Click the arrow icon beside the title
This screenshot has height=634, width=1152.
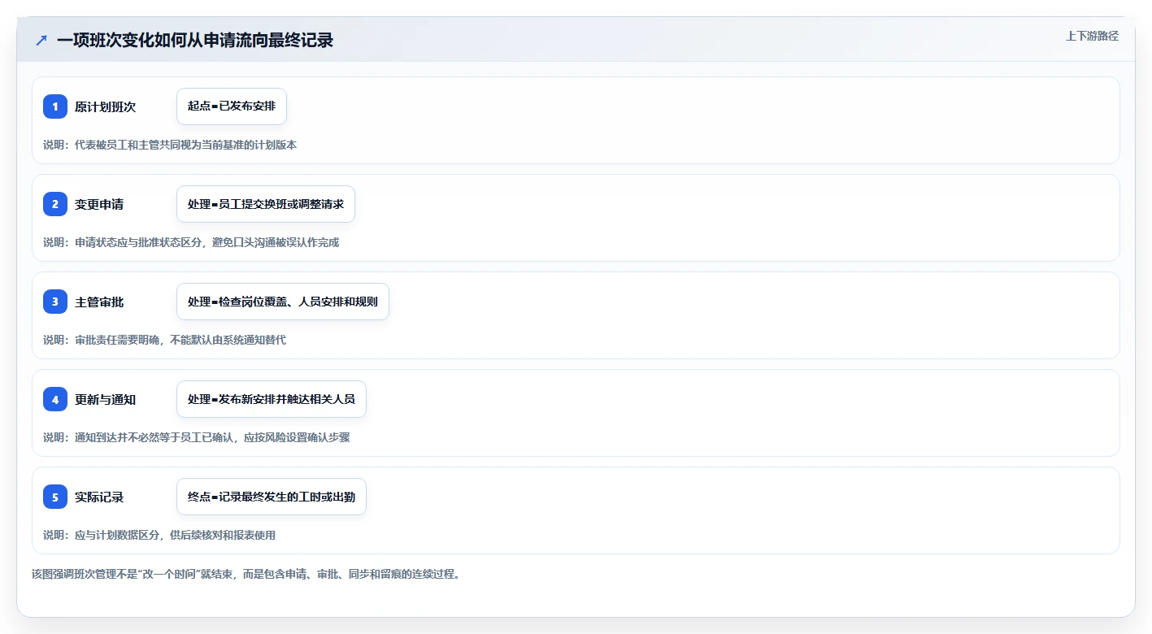coord(41,40)
